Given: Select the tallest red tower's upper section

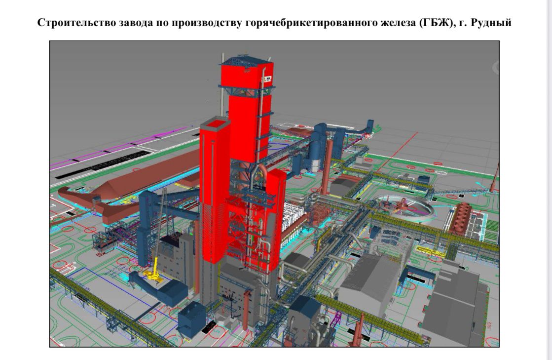Looking at the screenshot, I should coord(245,99).
